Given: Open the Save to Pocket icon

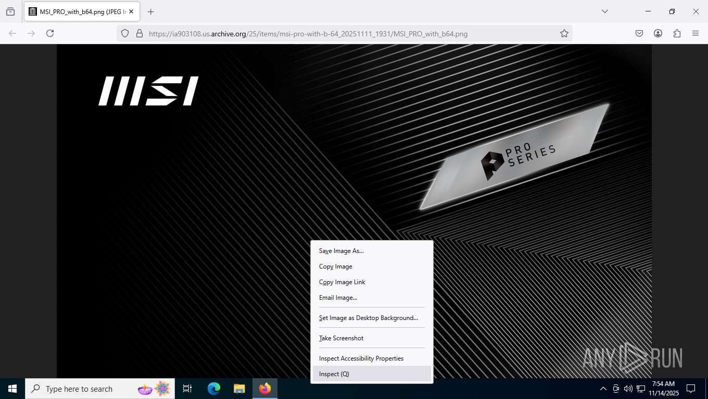Looking at the screenshot, I should click(639, 33).
